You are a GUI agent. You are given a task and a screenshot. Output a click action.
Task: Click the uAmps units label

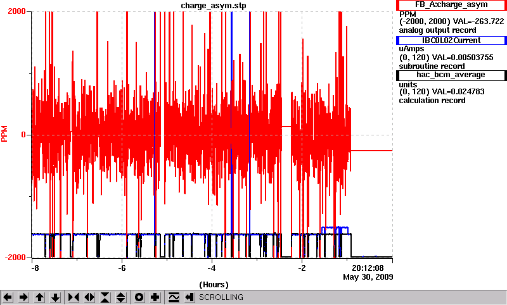(x=411, y=49)
